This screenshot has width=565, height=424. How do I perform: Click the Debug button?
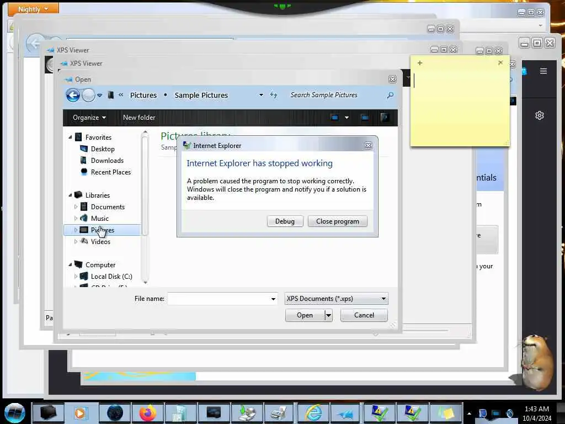(x=285, y=221)
